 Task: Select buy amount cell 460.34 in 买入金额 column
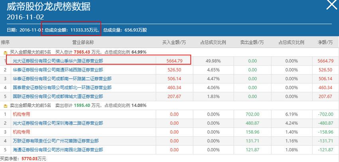(x=174, y=88)
